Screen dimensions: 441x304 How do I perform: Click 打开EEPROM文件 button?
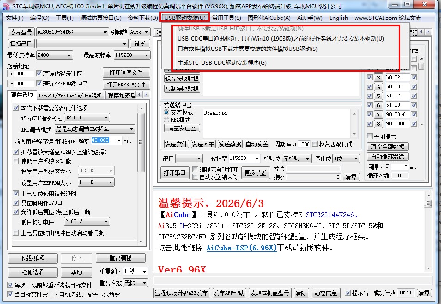[x=126, y=85]
